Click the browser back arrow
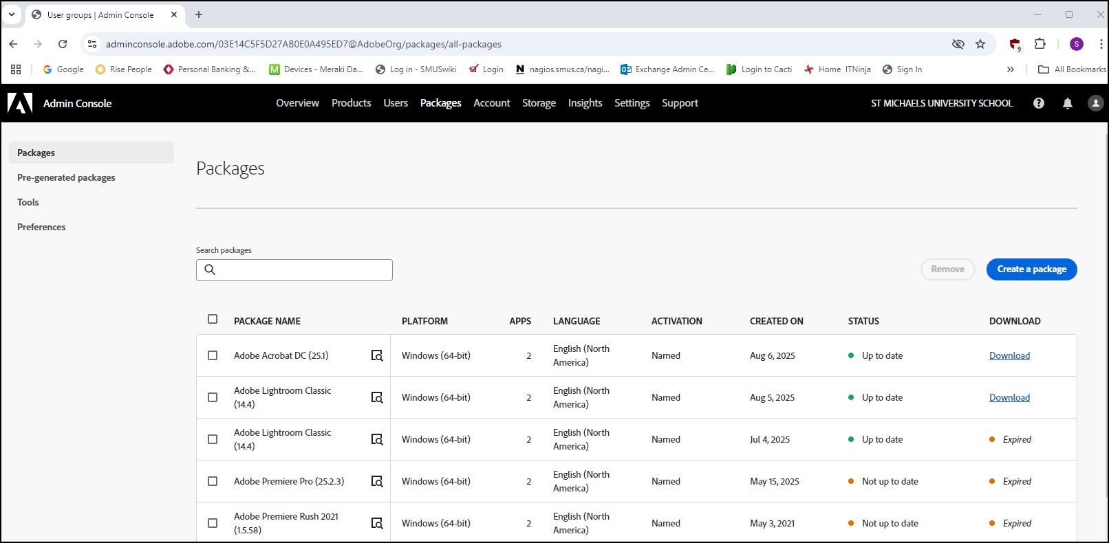 (x=14, y=44)
